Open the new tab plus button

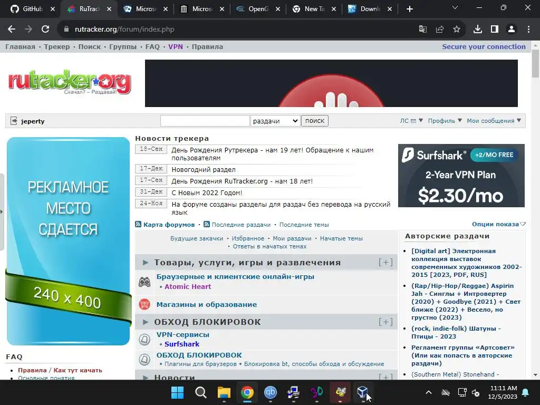[409, 9]
